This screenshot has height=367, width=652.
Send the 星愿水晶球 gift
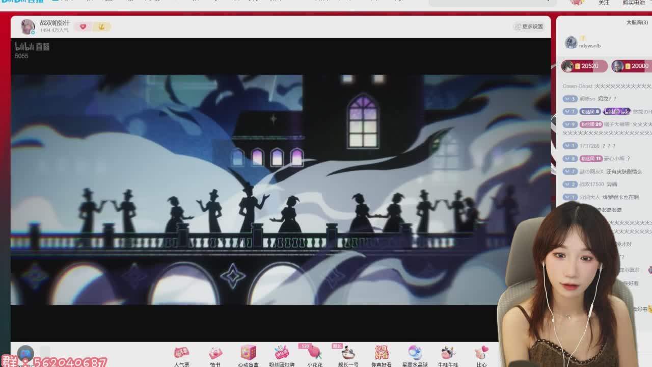point(415,356)
